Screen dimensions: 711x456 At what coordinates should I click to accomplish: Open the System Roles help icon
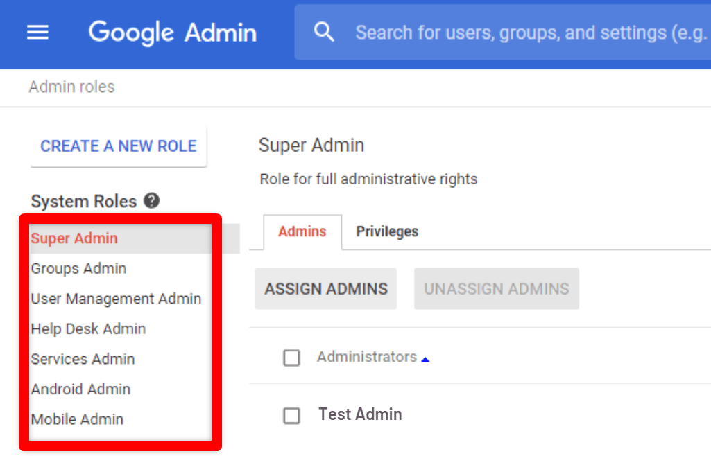[151, 200]
